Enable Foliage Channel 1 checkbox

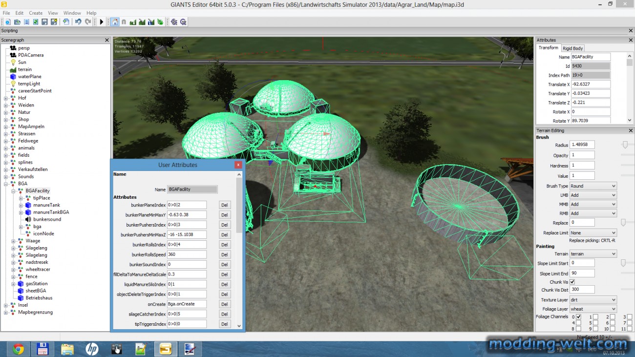[x=595, y=317]
